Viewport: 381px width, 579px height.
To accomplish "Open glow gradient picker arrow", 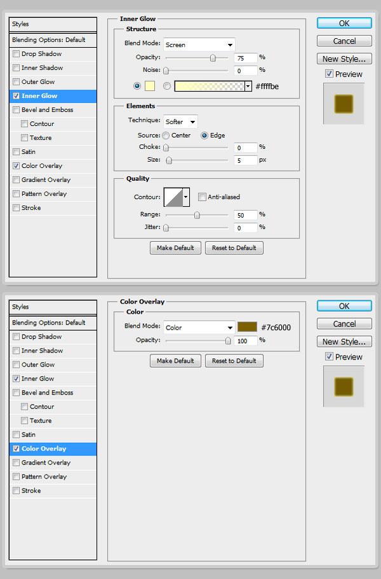I will pyautogui.click(x=248, y=87).
